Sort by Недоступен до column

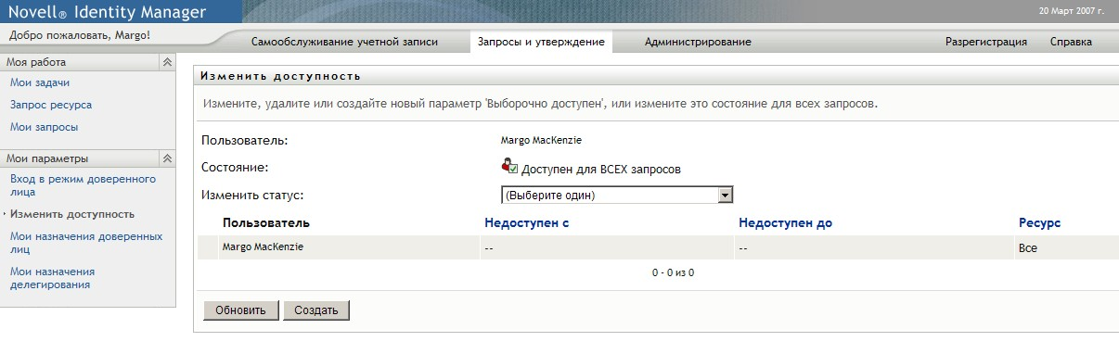pyautogui.click(x=785, y=223)
